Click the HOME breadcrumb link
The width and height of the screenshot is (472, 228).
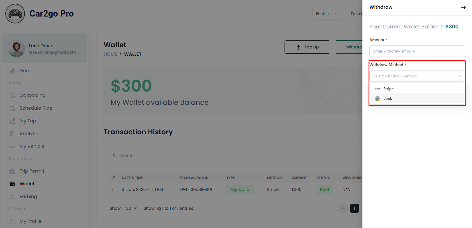click(110, 54)
